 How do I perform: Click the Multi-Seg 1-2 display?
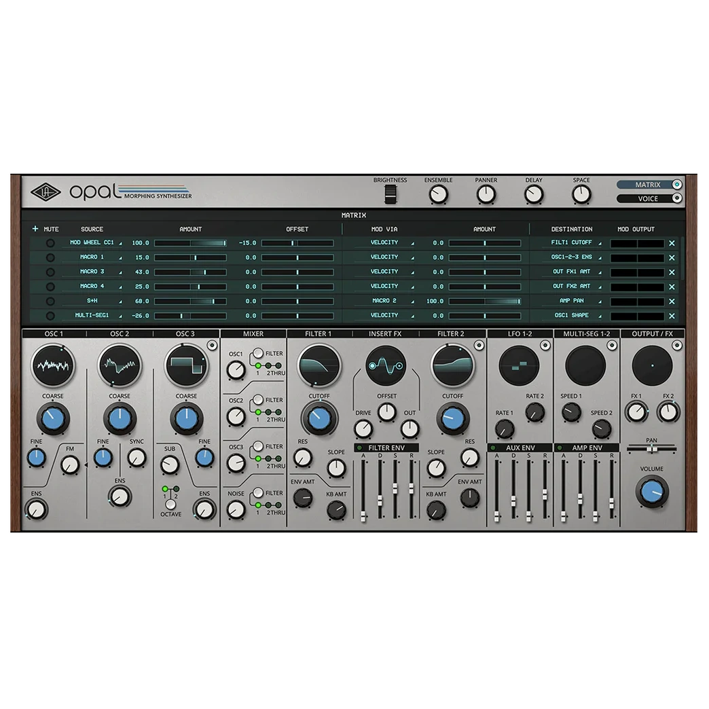(x=585, y=365)
